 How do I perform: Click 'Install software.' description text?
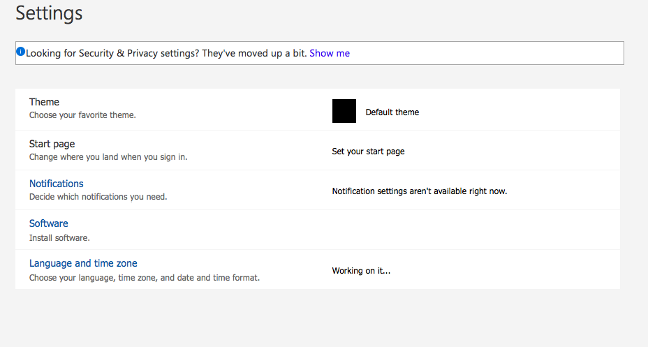(59, 238)
